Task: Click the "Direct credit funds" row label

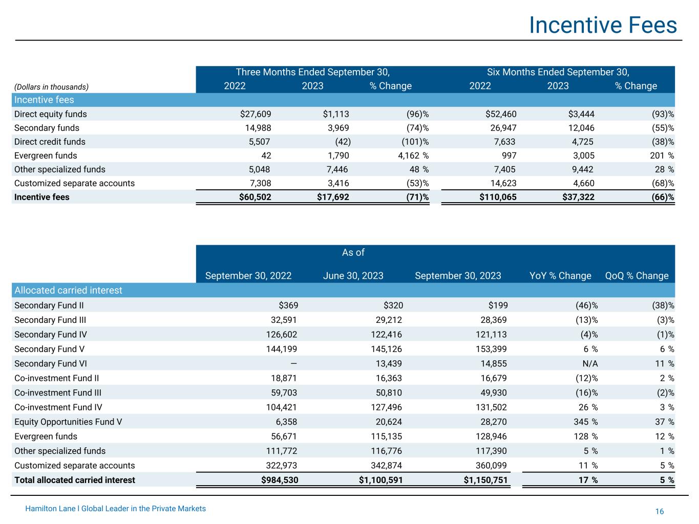Action: pos(50,142)
